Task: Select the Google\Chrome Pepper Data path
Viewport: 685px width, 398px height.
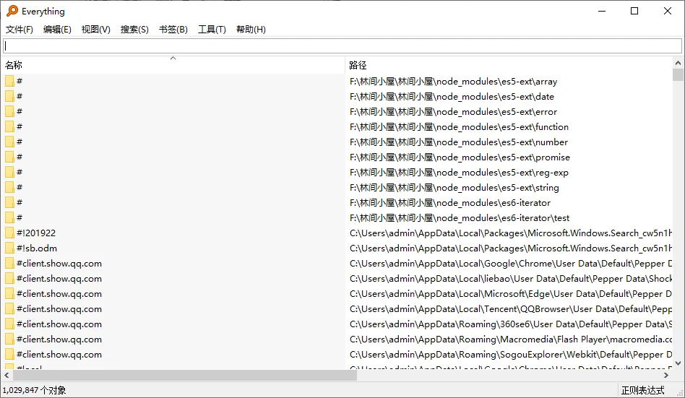Action: coord(511,264)
